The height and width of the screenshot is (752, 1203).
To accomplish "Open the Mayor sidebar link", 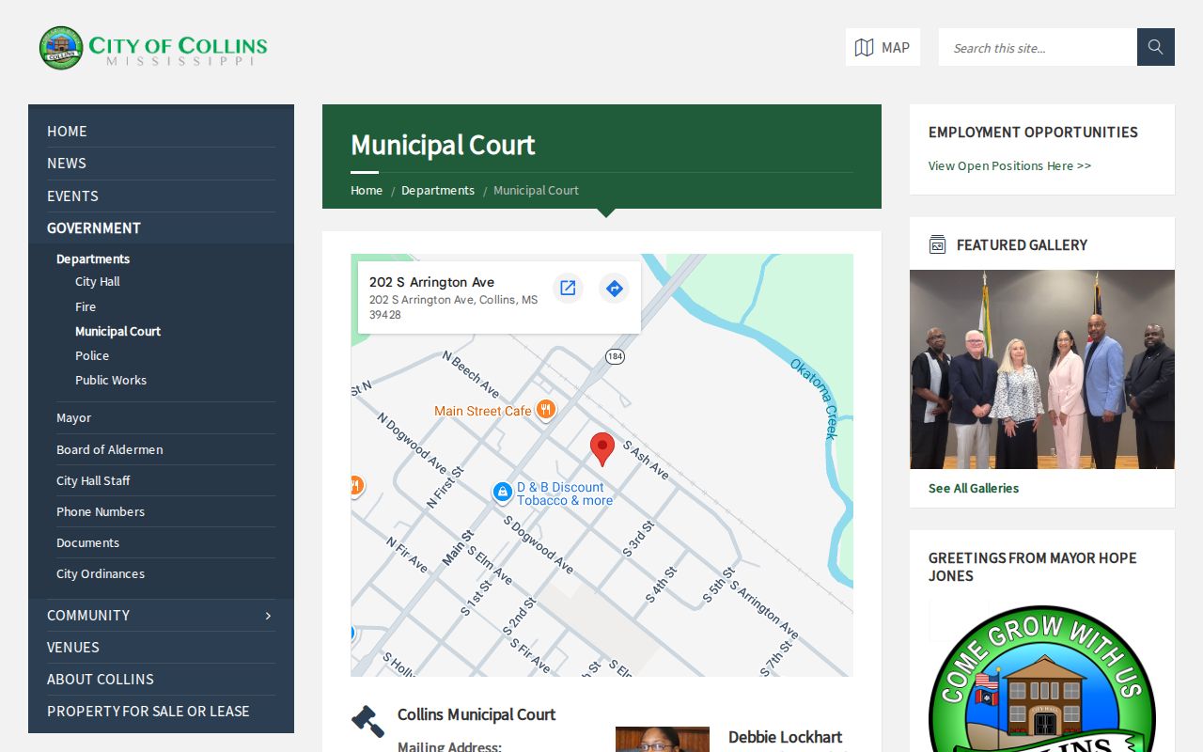I will [x=73, y=417].
